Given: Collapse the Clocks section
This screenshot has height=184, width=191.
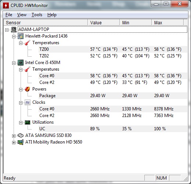Looking at the screenshot, I should 21,103.
